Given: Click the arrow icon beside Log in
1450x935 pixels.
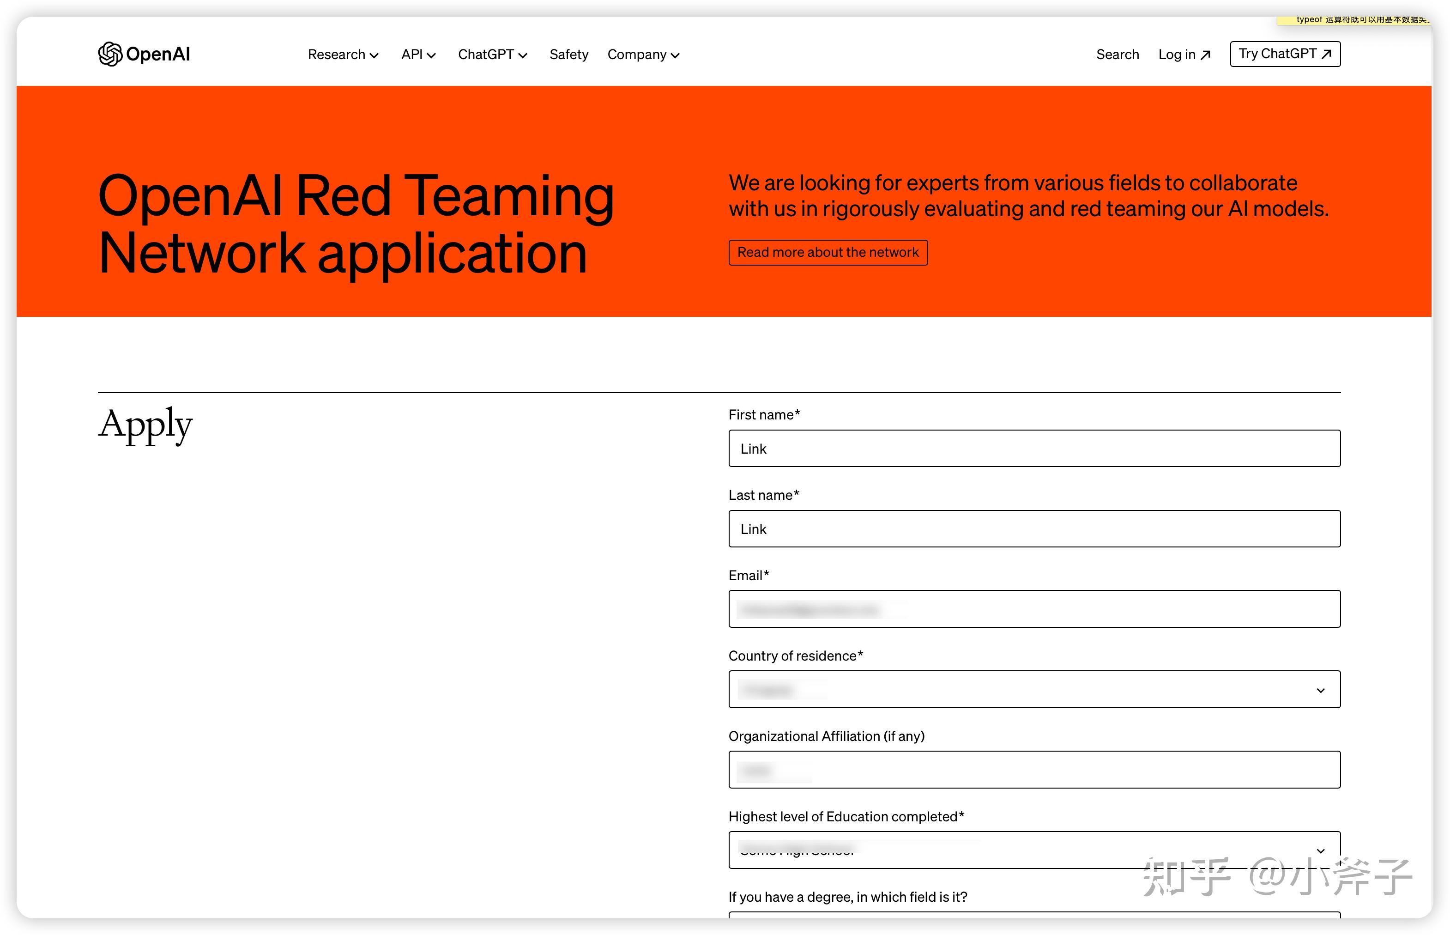Looking at the screenshot, I should pos(1205,55).
